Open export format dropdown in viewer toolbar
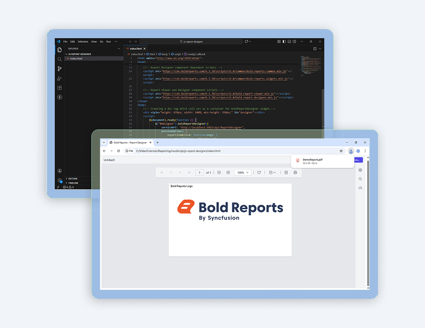Image resolution: width=425 pixels, height=328 pixels. [x=272, y=173]
